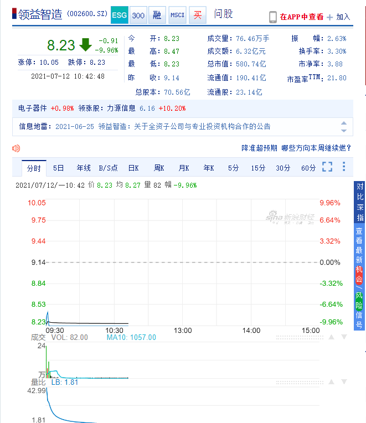Click the 成交量 value 76.46万手
This screenshot has height=423, width=366.
(252, 39)
